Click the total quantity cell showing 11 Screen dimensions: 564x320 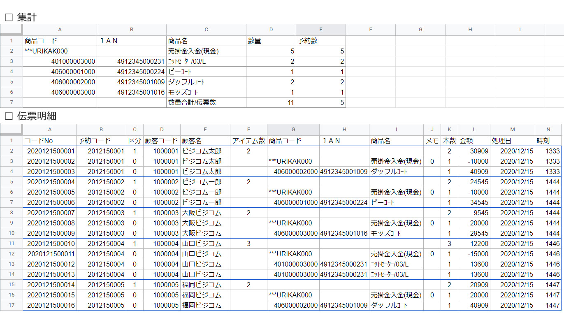[271, 102]
